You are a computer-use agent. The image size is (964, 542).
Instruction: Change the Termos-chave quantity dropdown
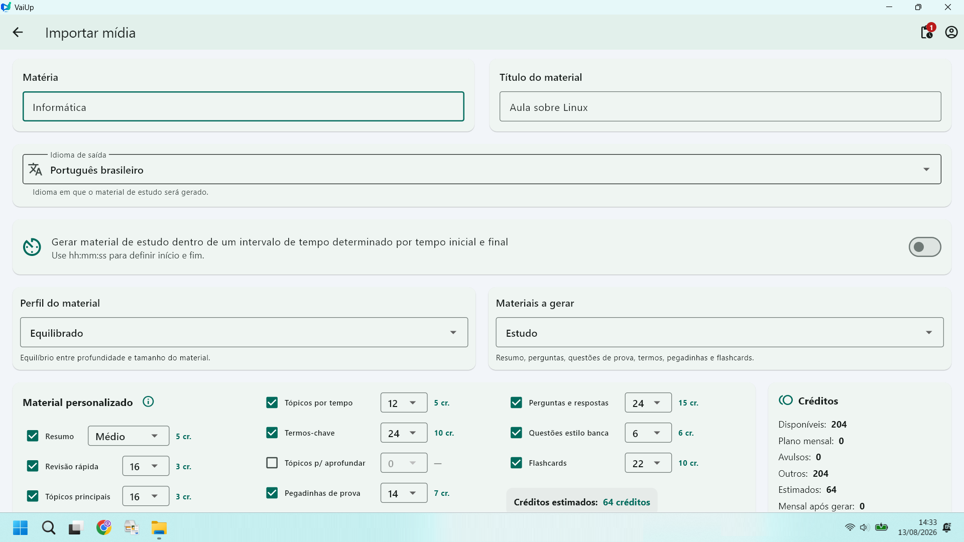point(404,433)
